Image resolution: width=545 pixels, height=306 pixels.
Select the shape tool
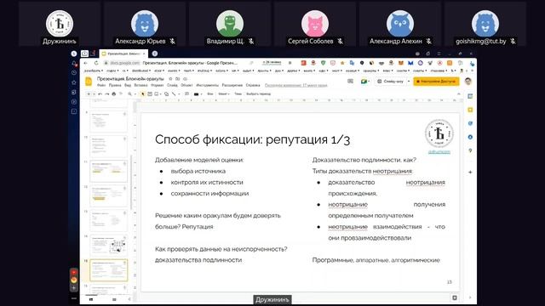coord(167,94)
